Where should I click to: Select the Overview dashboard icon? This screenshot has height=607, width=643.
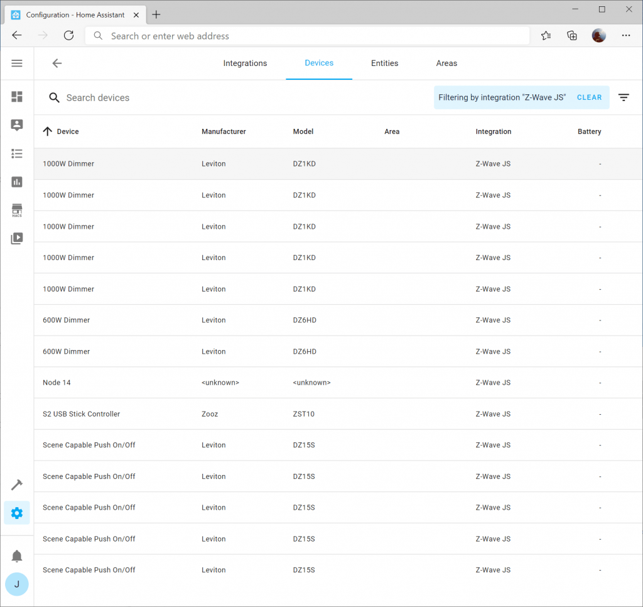click(x=16, y=97)
